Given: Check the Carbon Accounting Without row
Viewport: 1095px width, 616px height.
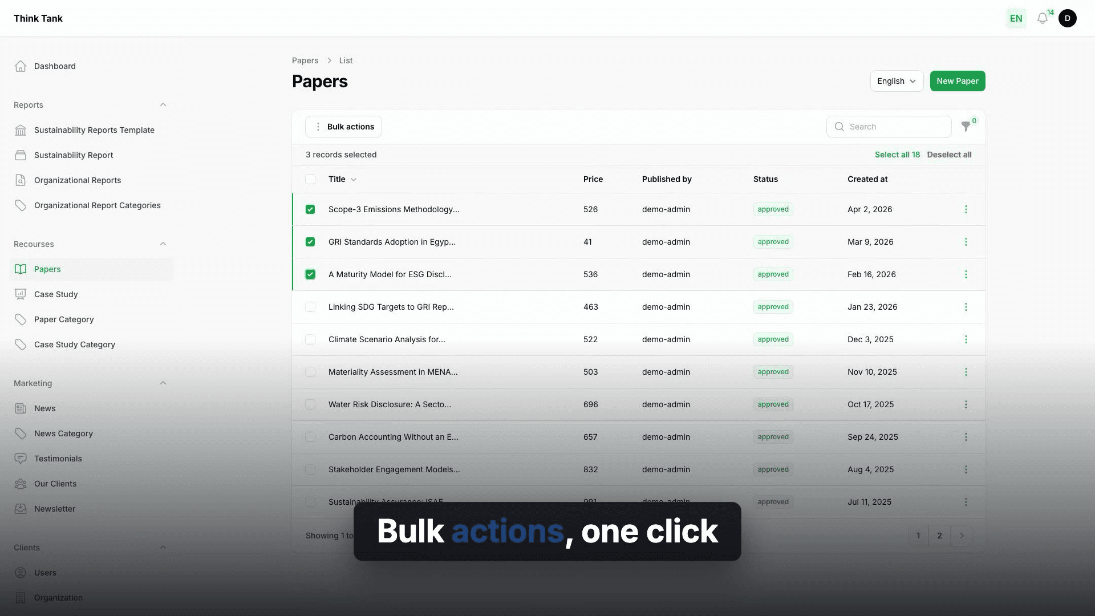Looking at the screenshot, I should [x=310, y=437].
